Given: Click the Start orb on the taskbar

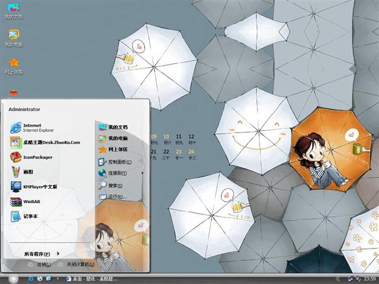Looking at the screenshot, I should pyautogui.click(x=13, y=278).
